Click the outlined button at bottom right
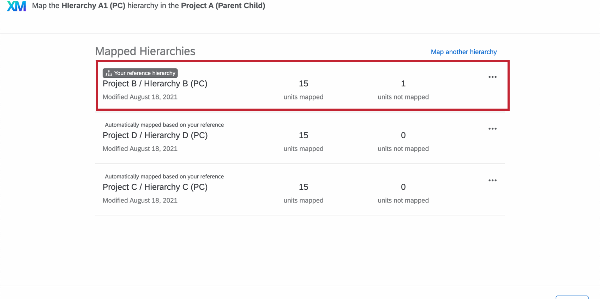 pos(572,297)
